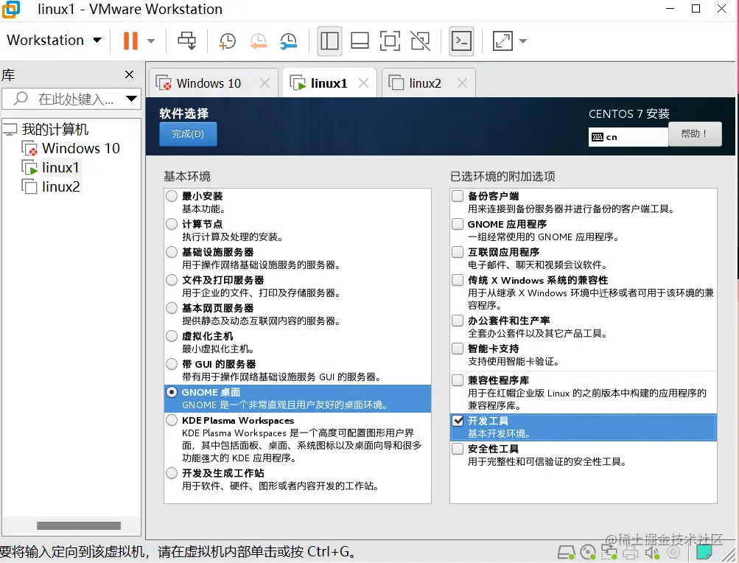Click the Suspend virtual machine icon
The height and width of the screenshot is (563, 739).
[131, 41]
